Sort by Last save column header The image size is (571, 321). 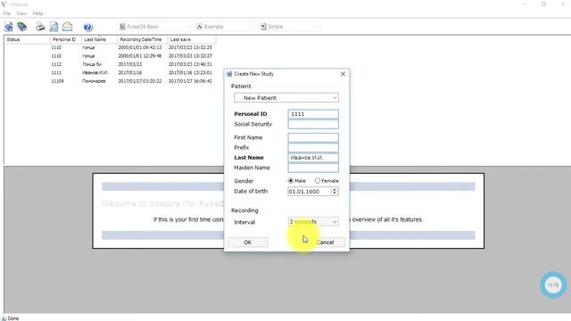tap(192, 39)
